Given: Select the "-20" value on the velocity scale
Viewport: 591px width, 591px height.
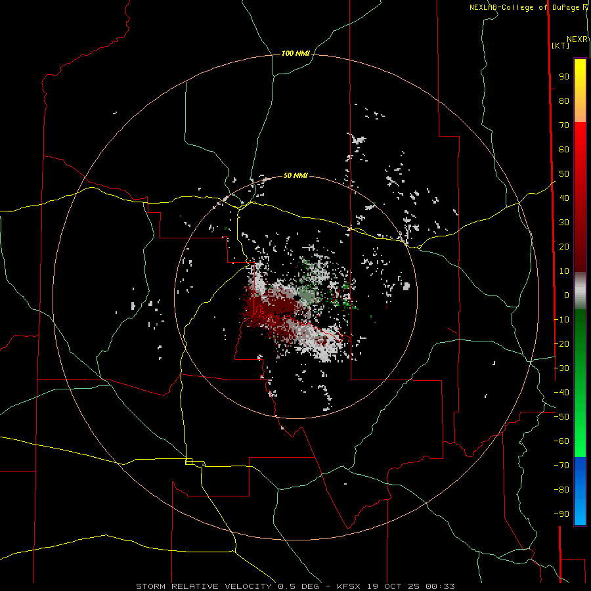Looking at the screenshot, I should (561, 344).
